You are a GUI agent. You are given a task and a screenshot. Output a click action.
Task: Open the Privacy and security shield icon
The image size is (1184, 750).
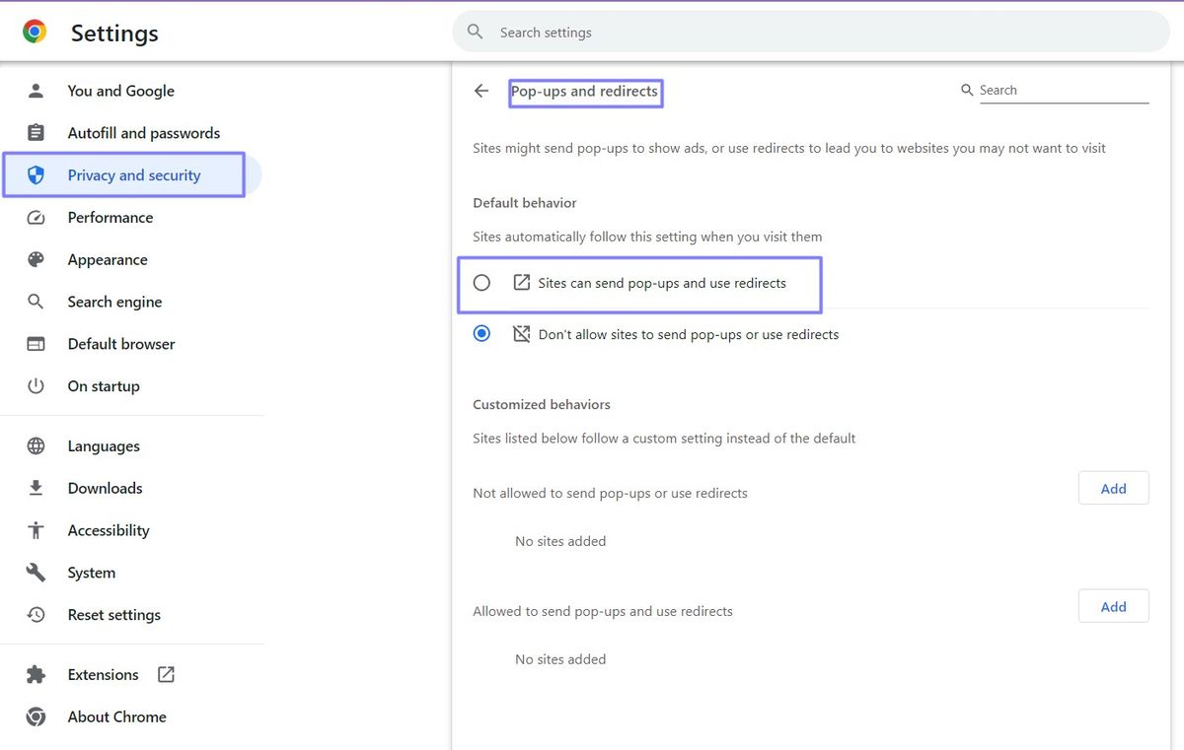[36, 174]
